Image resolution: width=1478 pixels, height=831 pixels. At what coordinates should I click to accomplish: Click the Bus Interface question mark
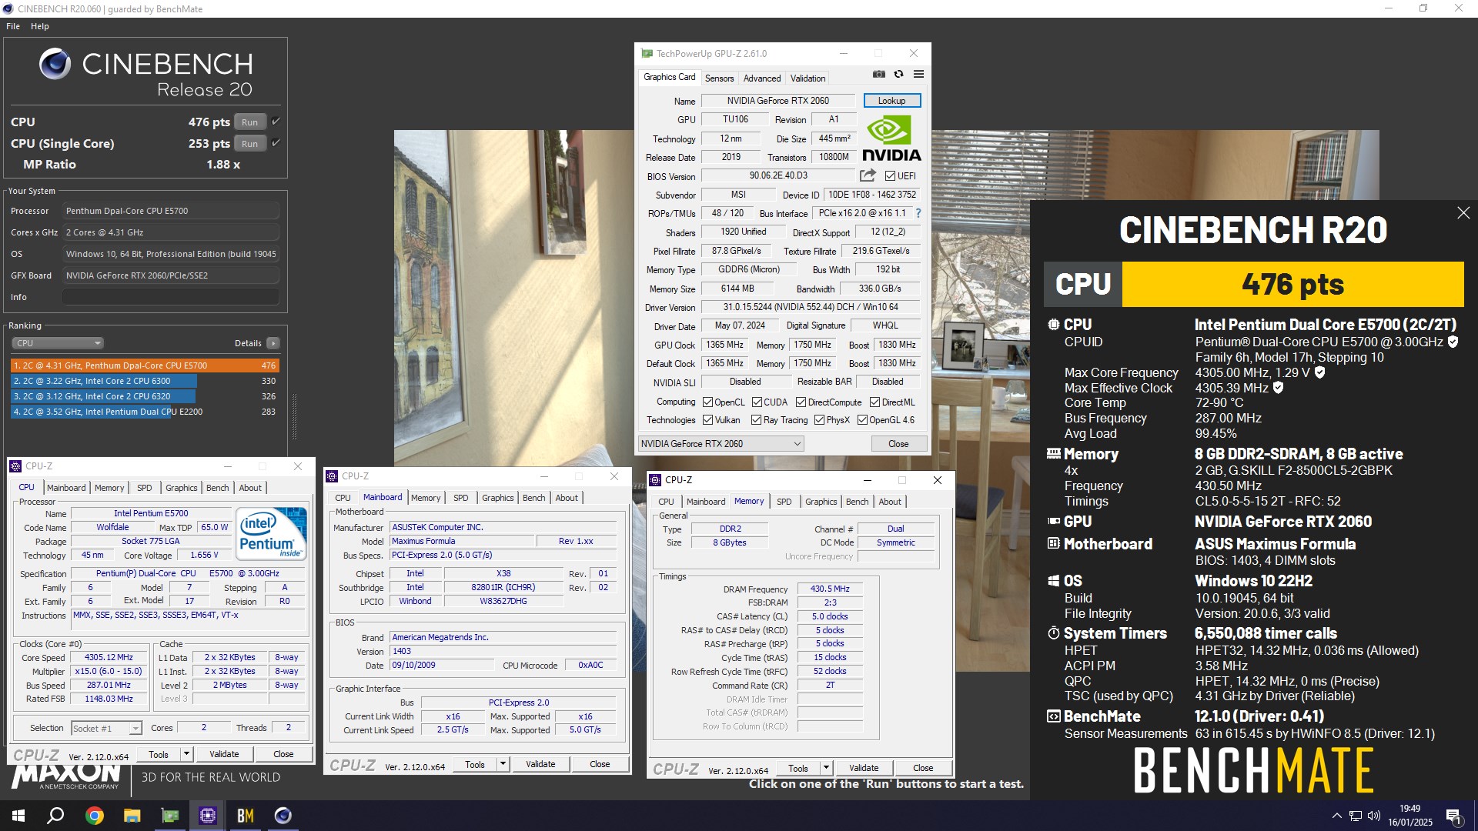click(x=918, y=213)
